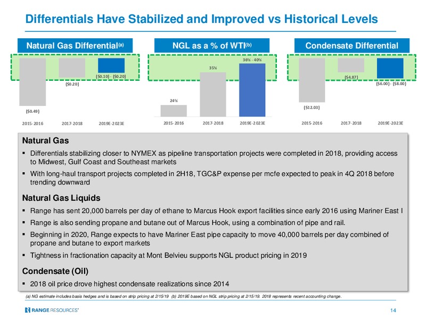
Task: Click the 24% NGL bar label
Action: [174, 100]
